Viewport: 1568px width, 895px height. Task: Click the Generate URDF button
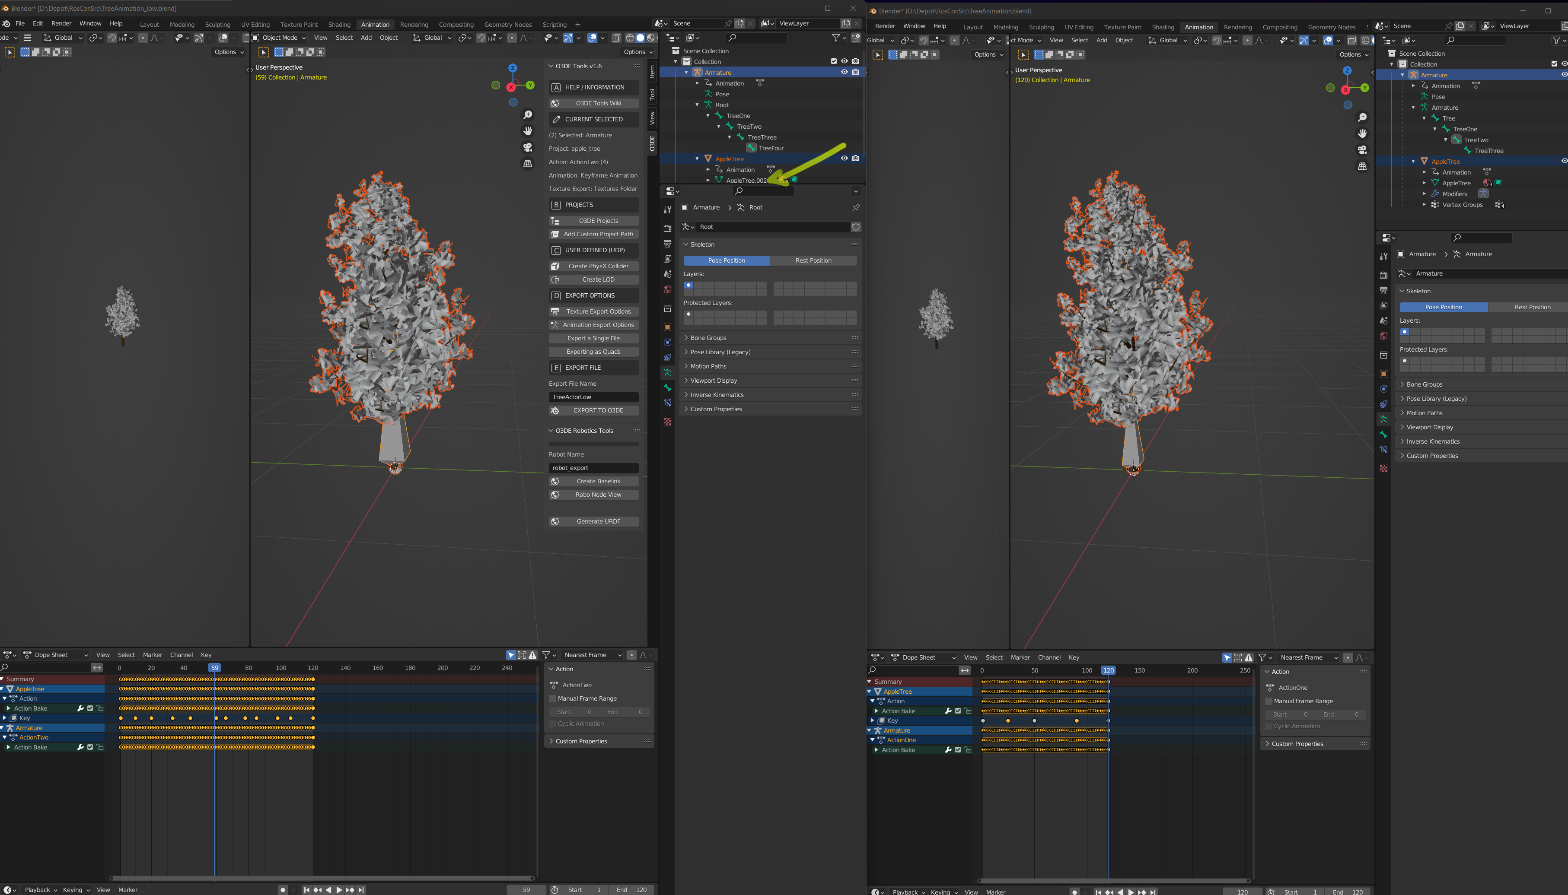(x=593, y=520)
